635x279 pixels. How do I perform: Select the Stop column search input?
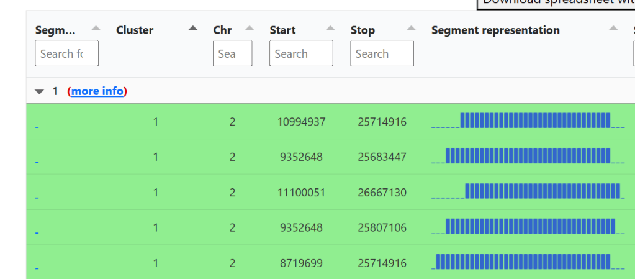pyautogui.click(x=382, y=53)
